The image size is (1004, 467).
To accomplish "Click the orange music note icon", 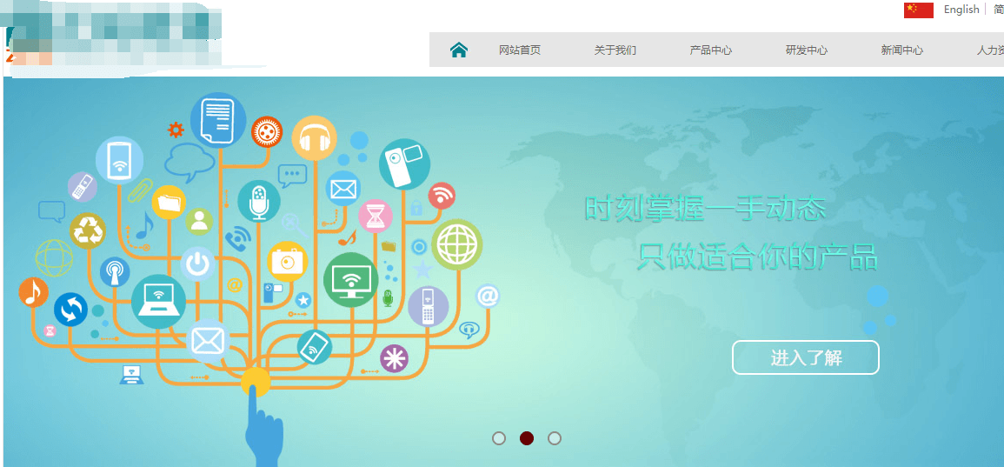I will 33,292.
